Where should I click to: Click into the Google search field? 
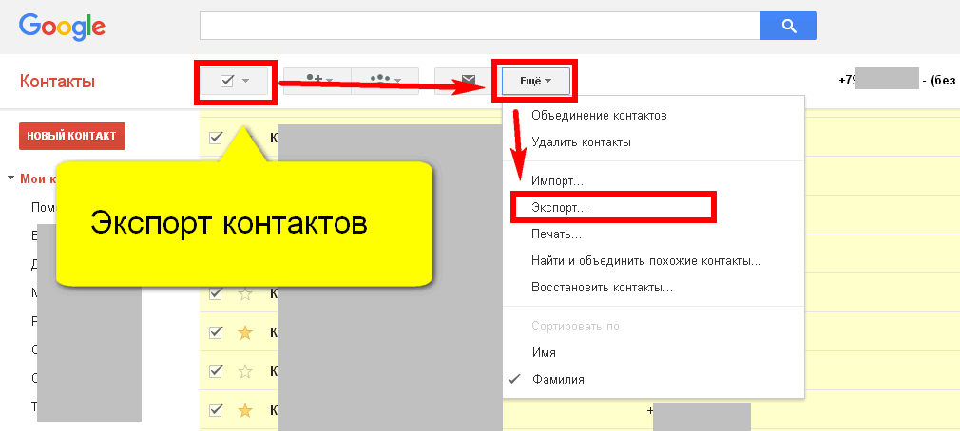[x=480, y=26]
